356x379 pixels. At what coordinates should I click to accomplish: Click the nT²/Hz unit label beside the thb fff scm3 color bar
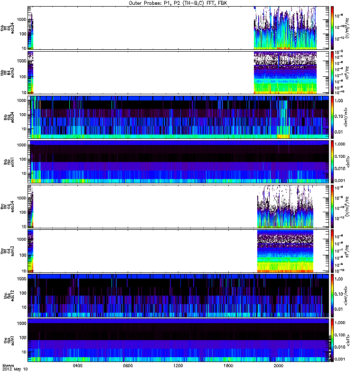point(347,72)
